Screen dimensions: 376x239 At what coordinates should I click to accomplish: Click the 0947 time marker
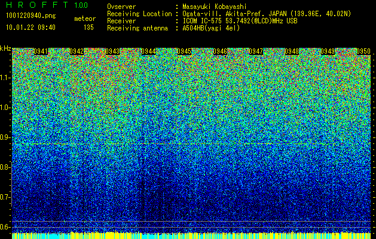pos(256,51)
